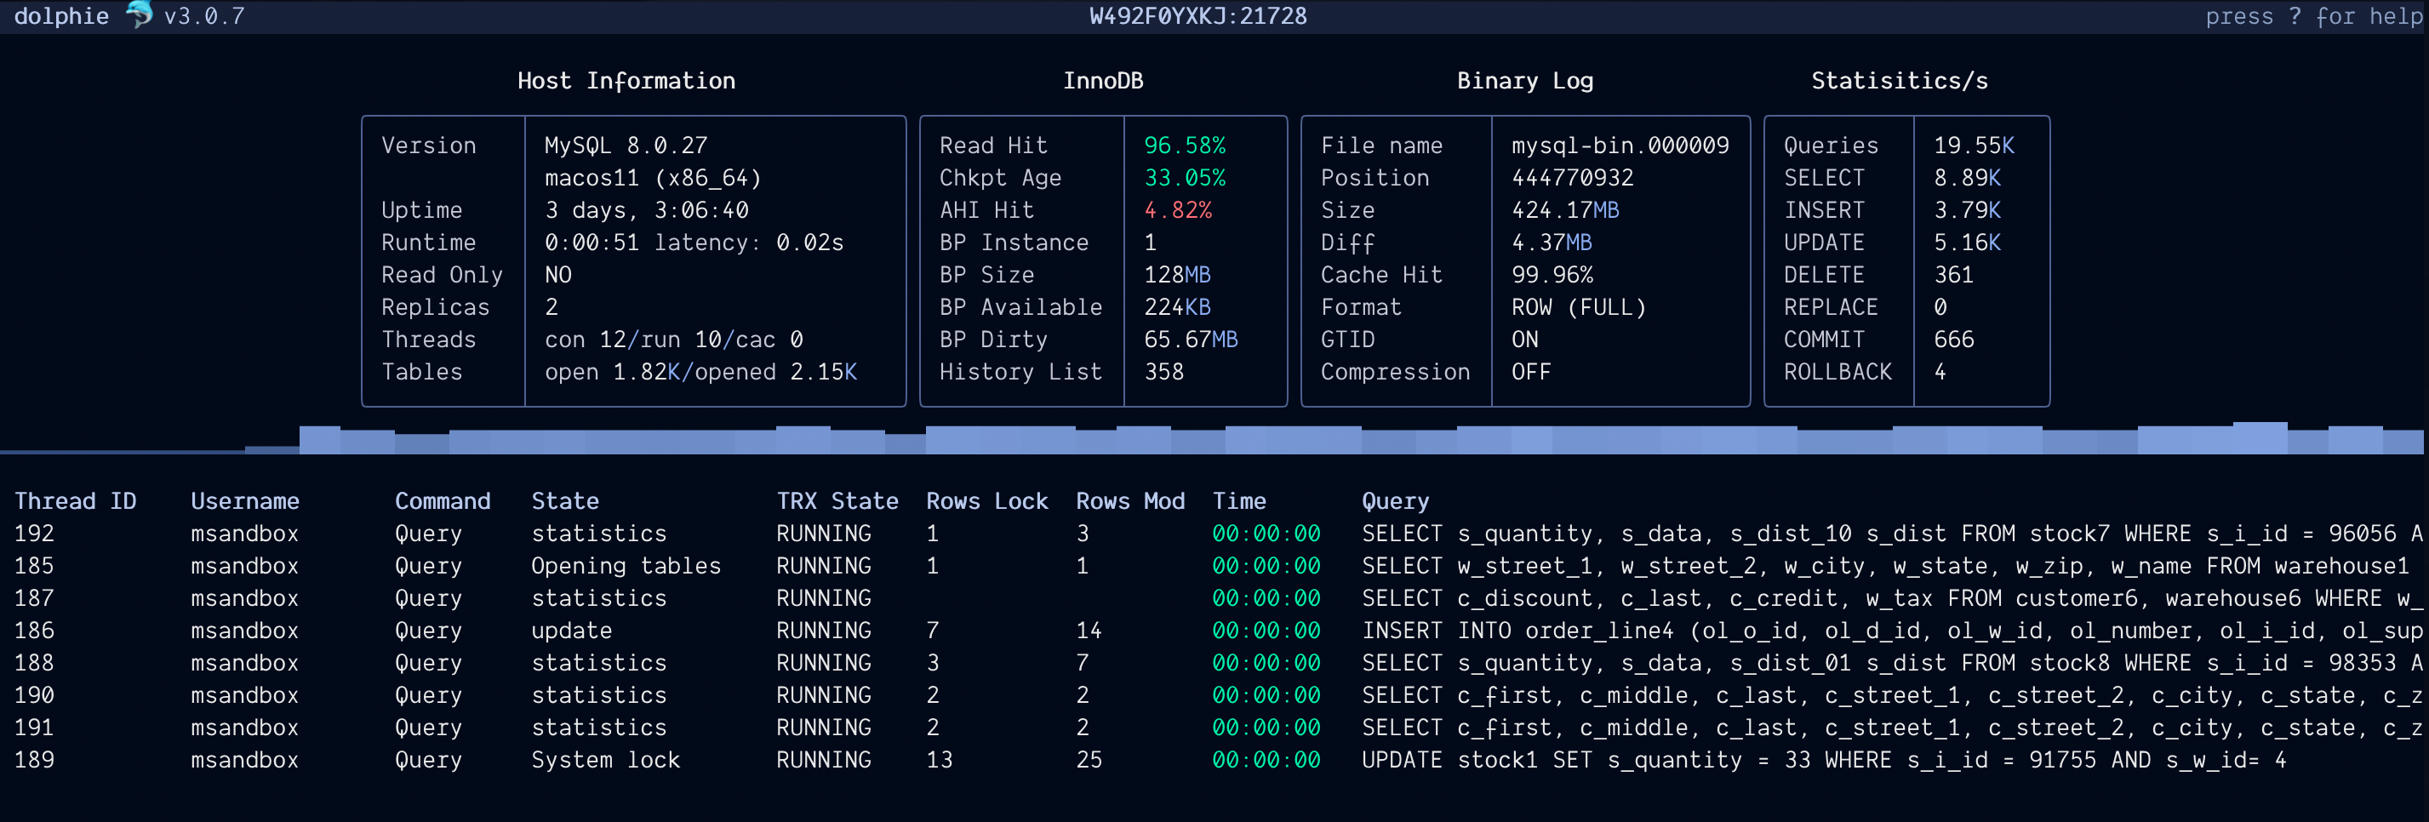
Task: Click the binlog Diff 4.37MB value
Action: (1552, 243)
